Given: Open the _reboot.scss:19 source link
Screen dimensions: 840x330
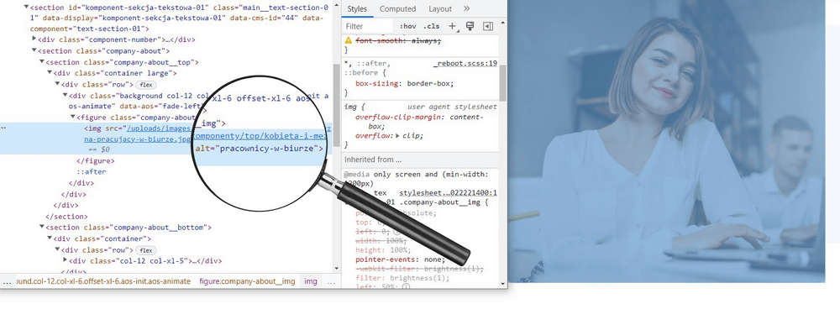Looking at the screenshot, I should point(465,63).
